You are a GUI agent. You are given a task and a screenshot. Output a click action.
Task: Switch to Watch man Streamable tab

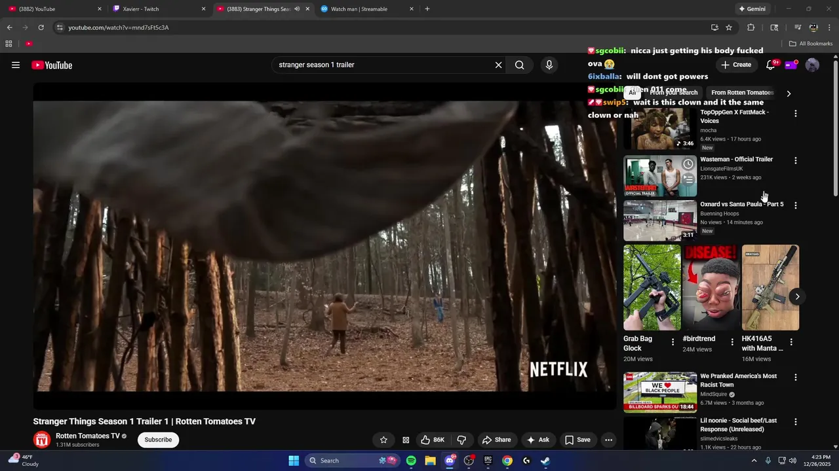(x=367, y=9)
